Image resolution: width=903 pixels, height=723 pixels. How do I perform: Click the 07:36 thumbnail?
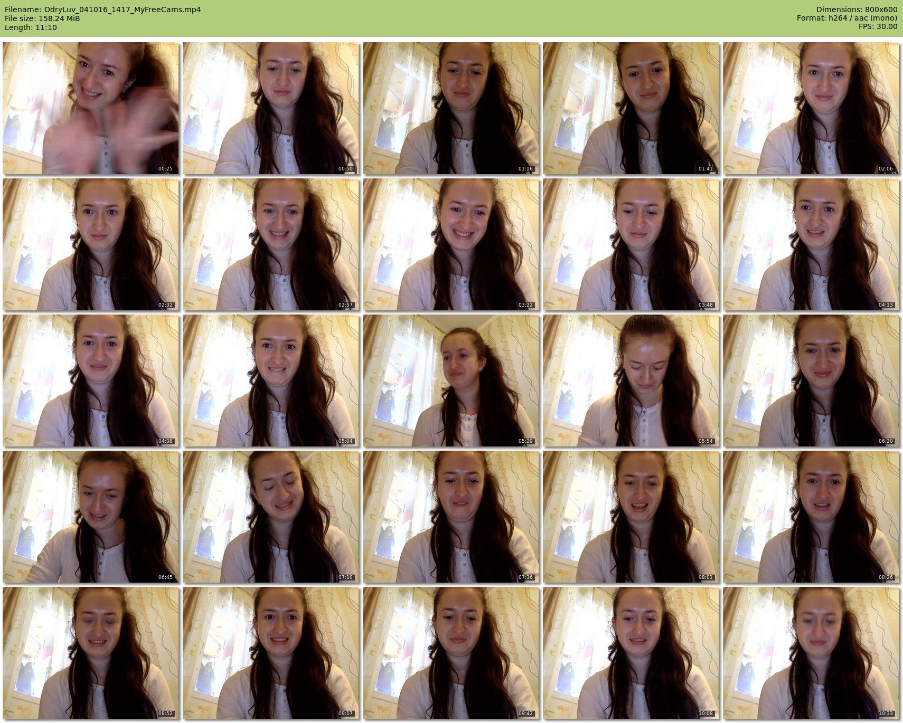451,517
